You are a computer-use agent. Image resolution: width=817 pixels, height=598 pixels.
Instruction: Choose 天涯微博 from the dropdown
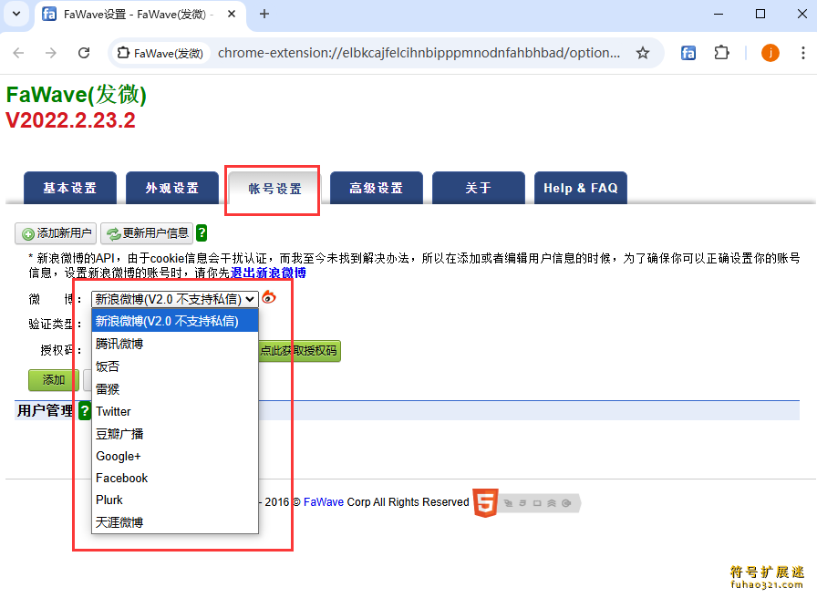coord(175,522)
